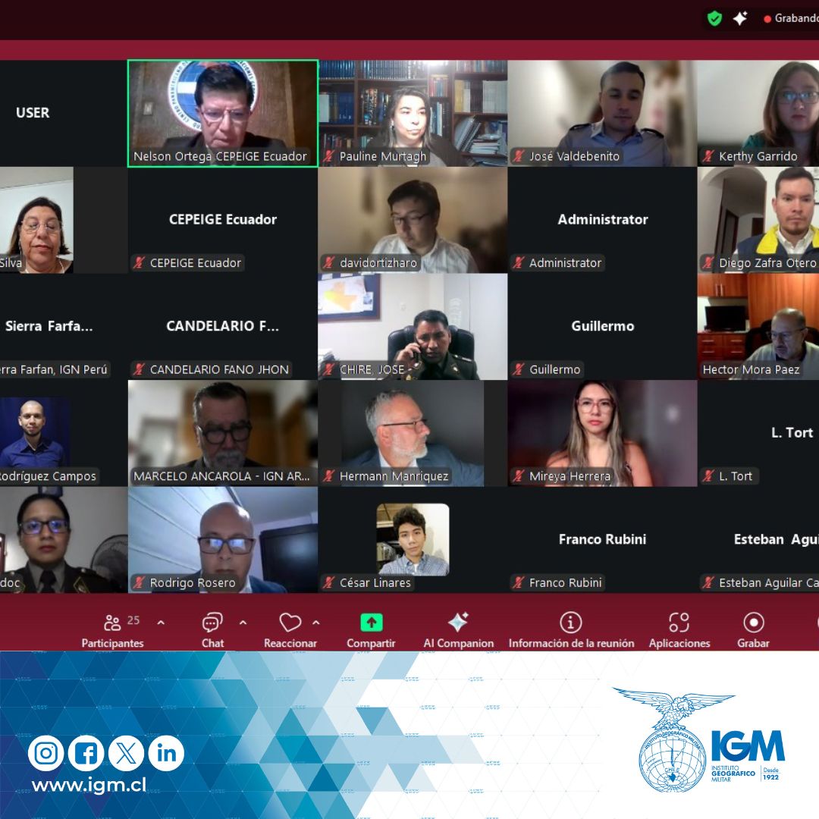Select the CHIRE, JOSE video tile
Screen dimensions: 819x819
[413, 326]
